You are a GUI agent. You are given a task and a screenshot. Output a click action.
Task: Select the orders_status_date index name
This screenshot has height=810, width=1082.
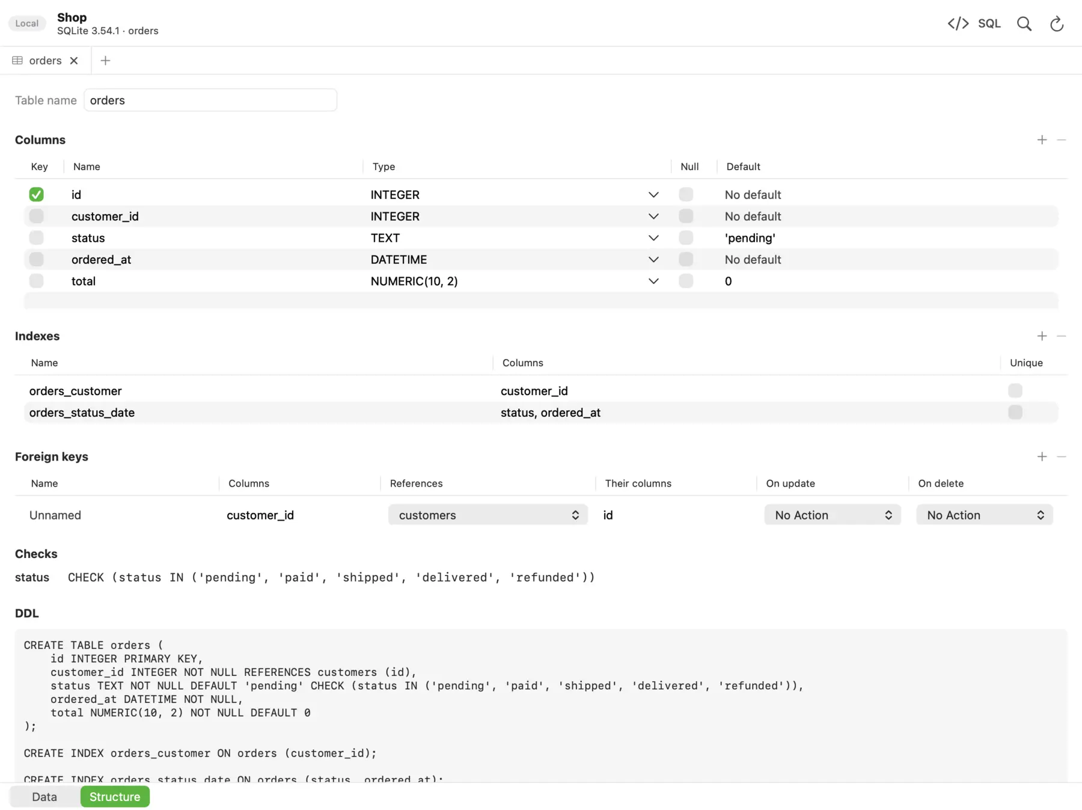click(82, 413)
